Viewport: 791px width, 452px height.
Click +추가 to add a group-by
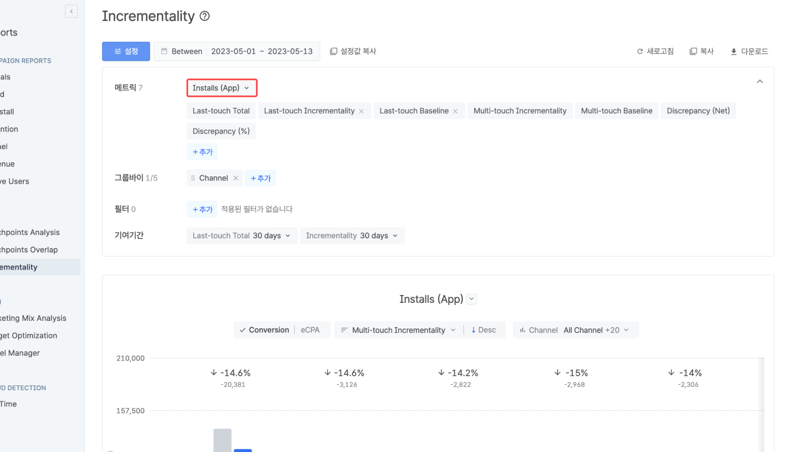click(x=260, y=178)
